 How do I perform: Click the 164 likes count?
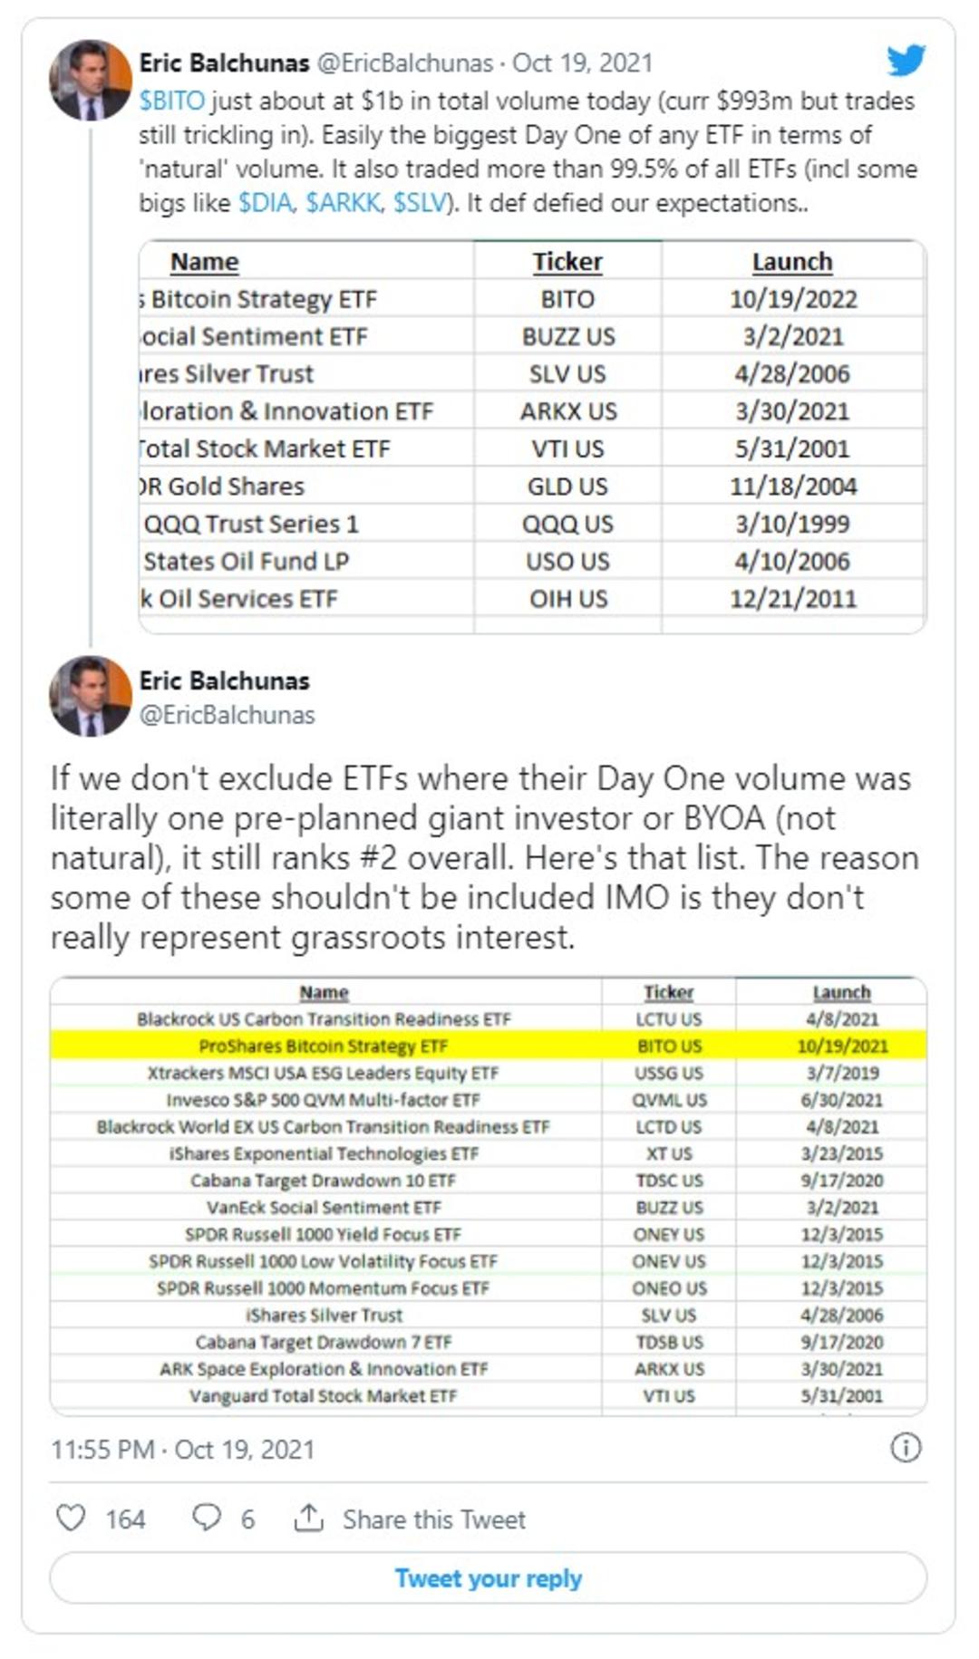click(125, 1519)
